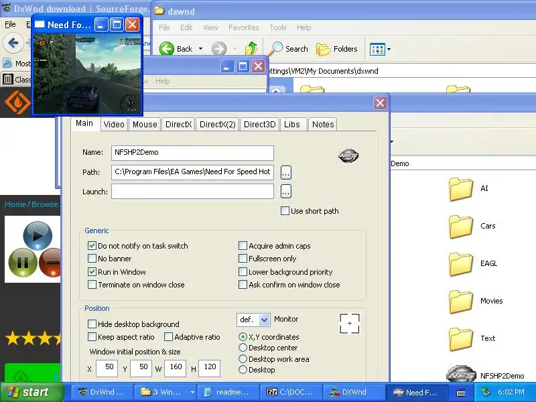This screenshot has width=536, height=402.
Task: Check Acquire admin caps
Action: pyautogui.click(x=243, y=246)
